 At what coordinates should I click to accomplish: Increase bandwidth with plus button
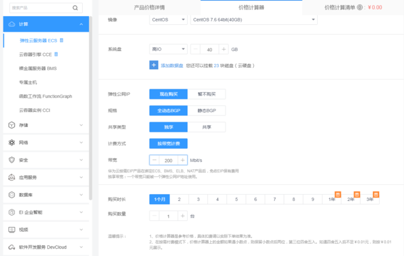(182, 160)
